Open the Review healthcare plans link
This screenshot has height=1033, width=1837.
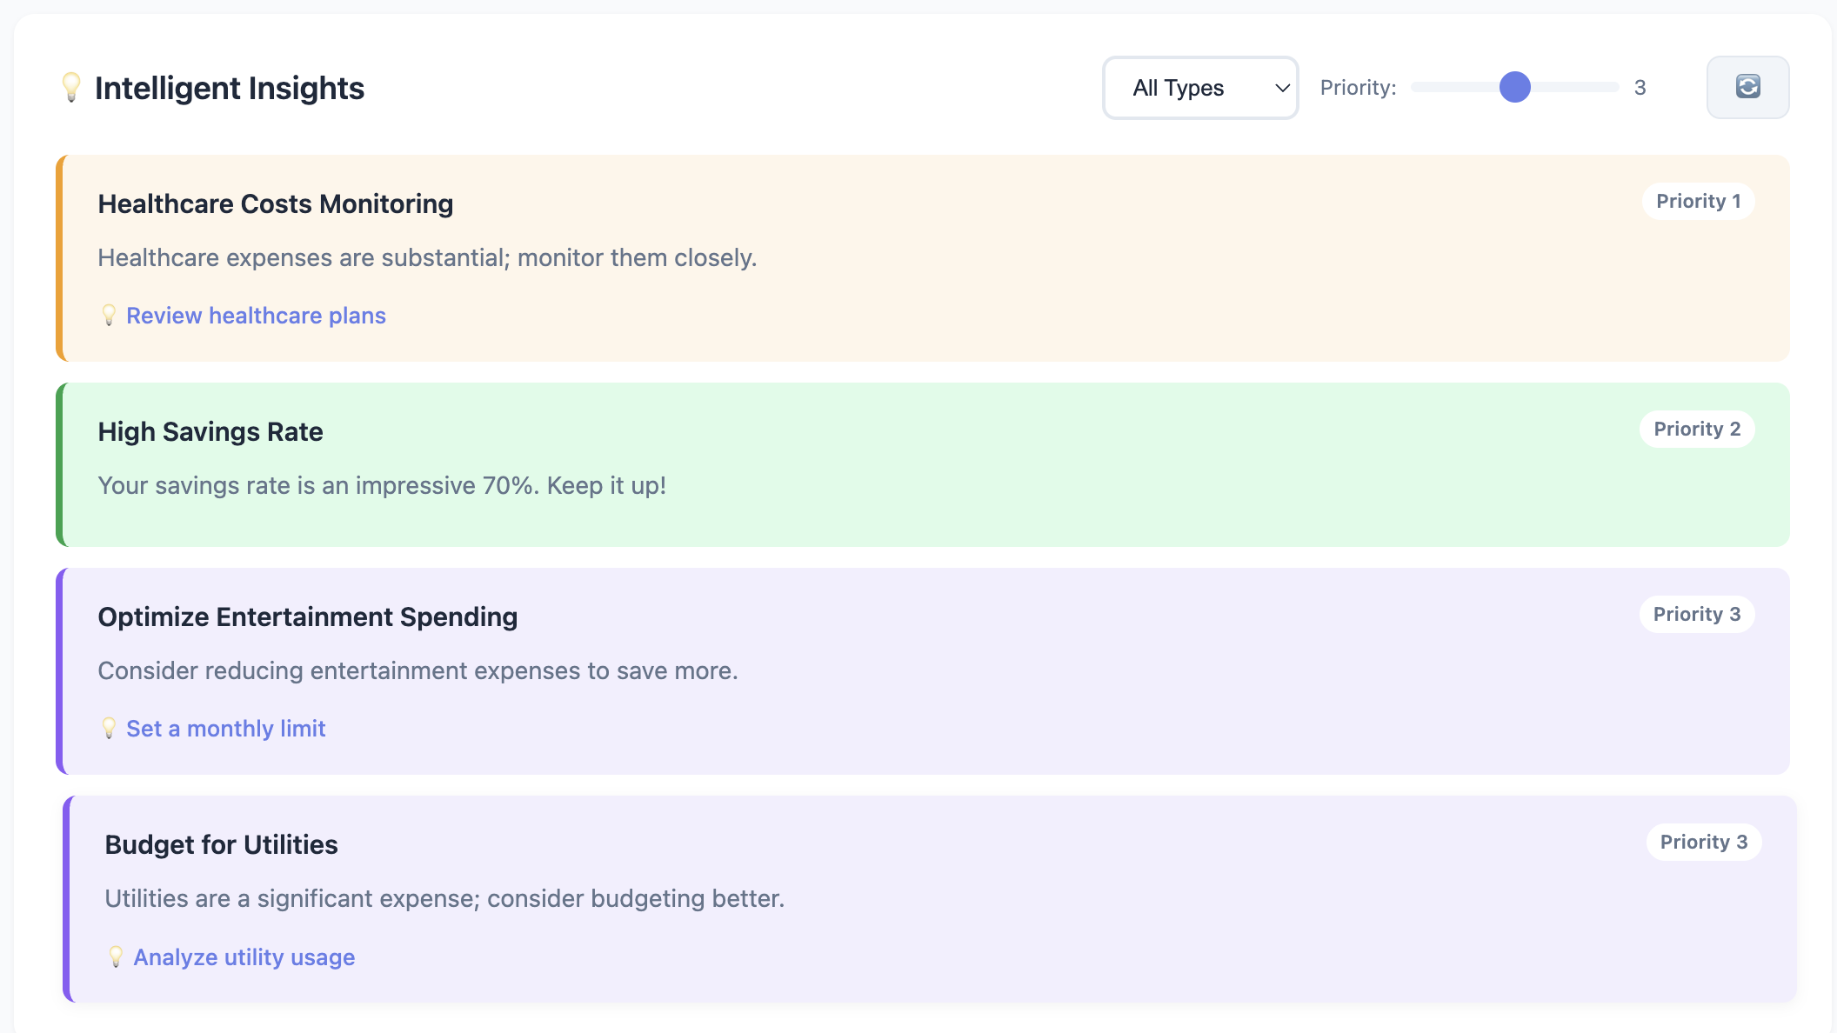coord(256,316)
